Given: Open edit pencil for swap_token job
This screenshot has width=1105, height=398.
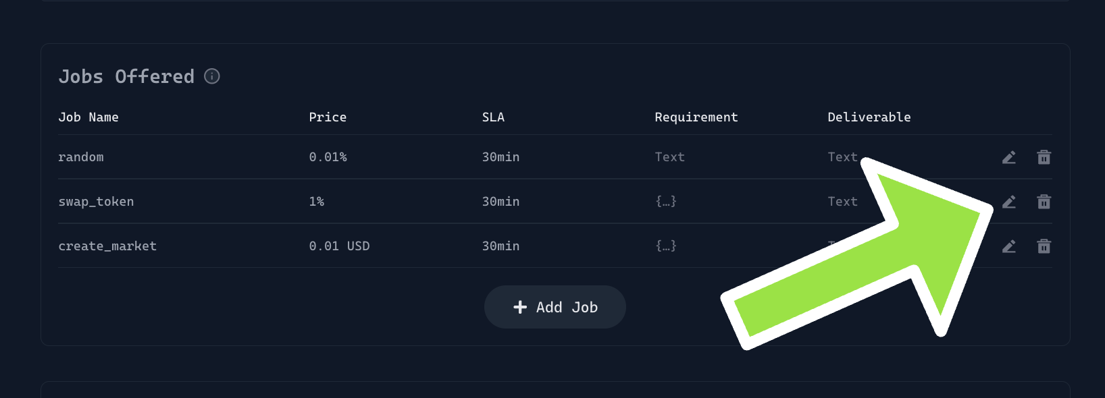Looking at the screenshot, I should coord(1009,202).
